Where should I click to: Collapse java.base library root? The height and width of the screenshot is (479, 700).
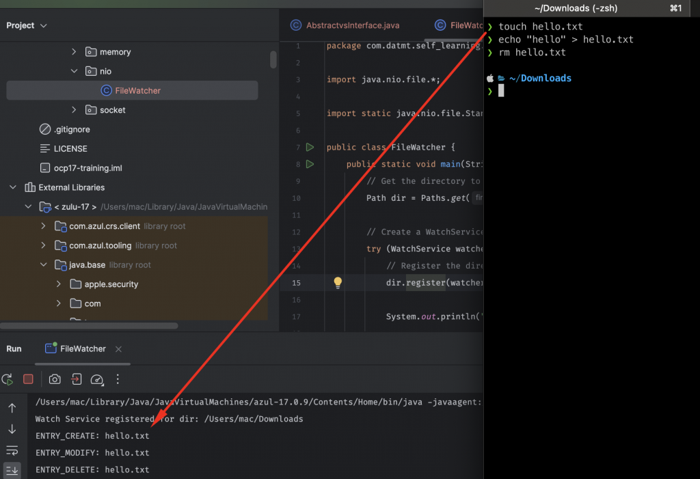[x=43, y=264]
